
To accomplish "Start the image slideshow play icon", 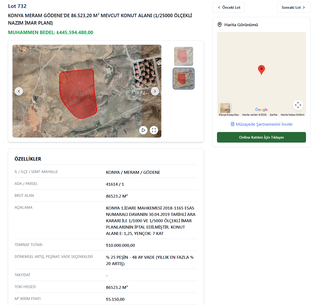I will coord(143,130).
